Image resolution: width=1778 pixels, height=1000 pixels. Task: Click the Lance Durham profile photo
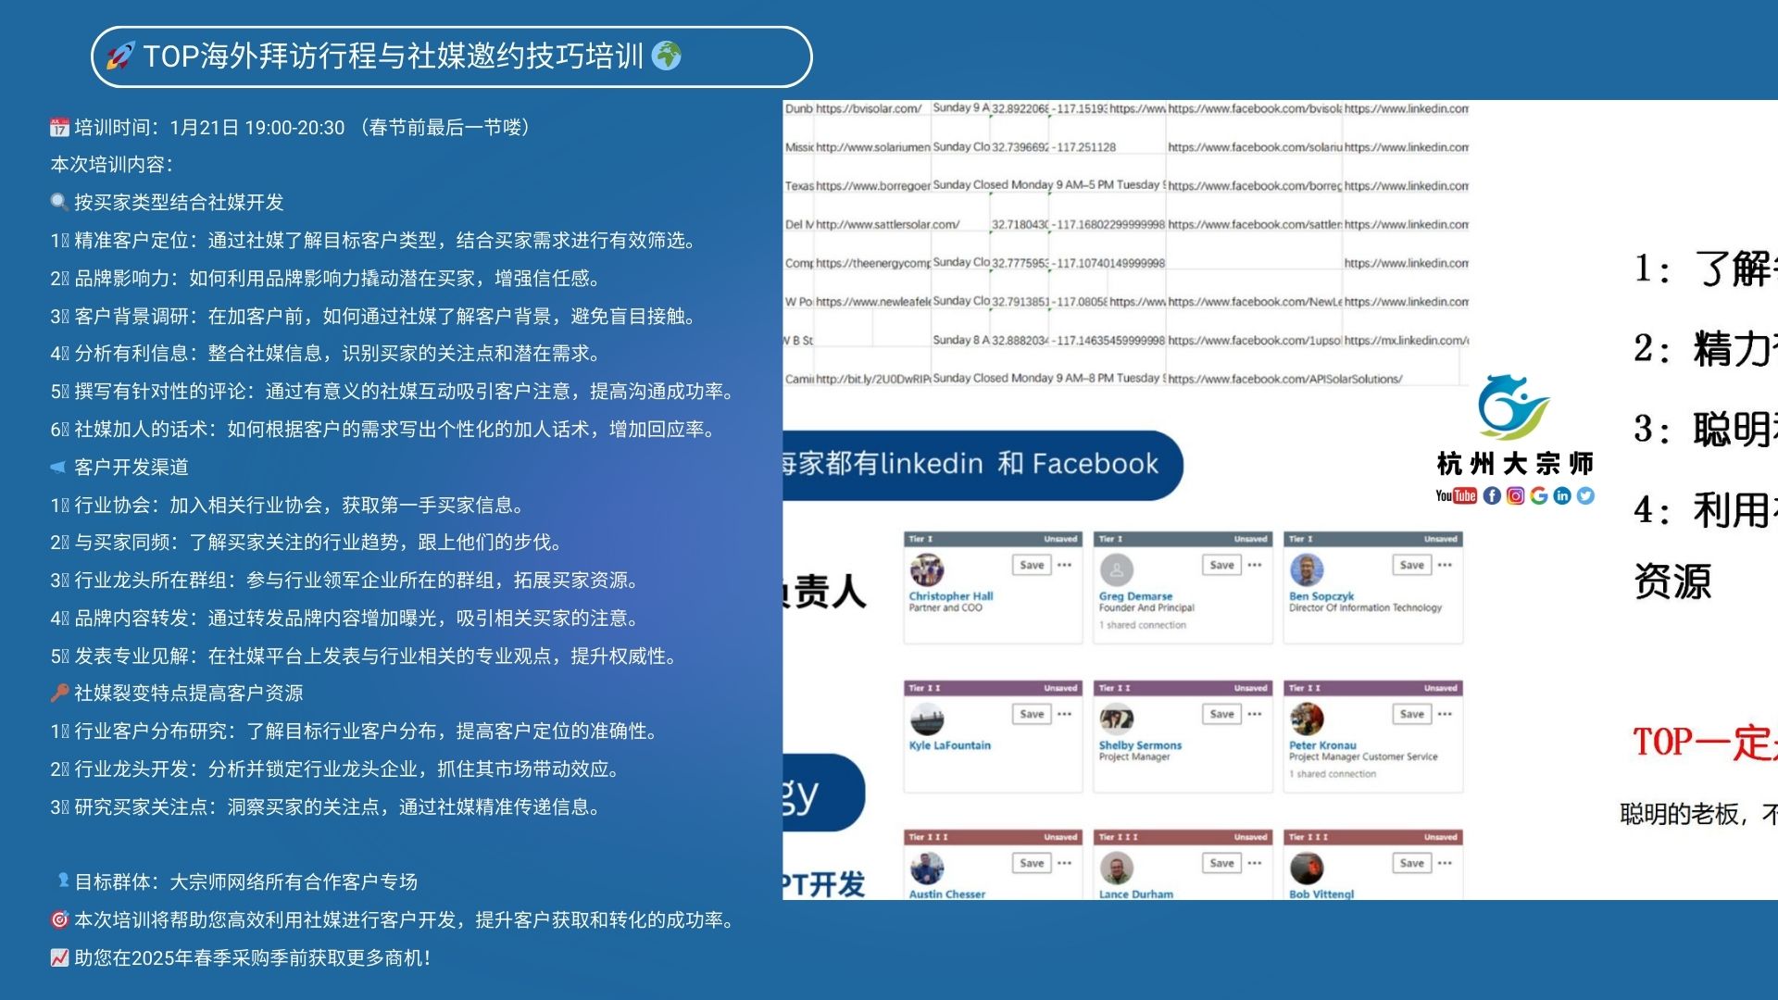[1117, 868]
